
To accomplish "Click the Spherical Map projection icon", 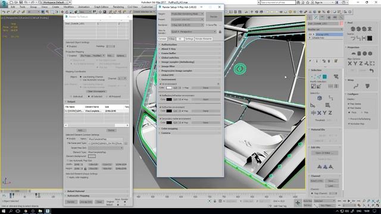I will pos(365,53).
